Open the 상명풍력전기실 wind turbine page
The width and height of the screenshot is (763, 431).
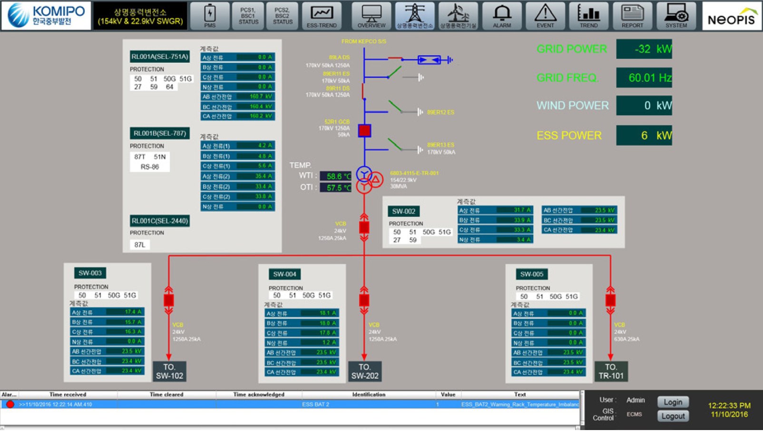point(458,16)
